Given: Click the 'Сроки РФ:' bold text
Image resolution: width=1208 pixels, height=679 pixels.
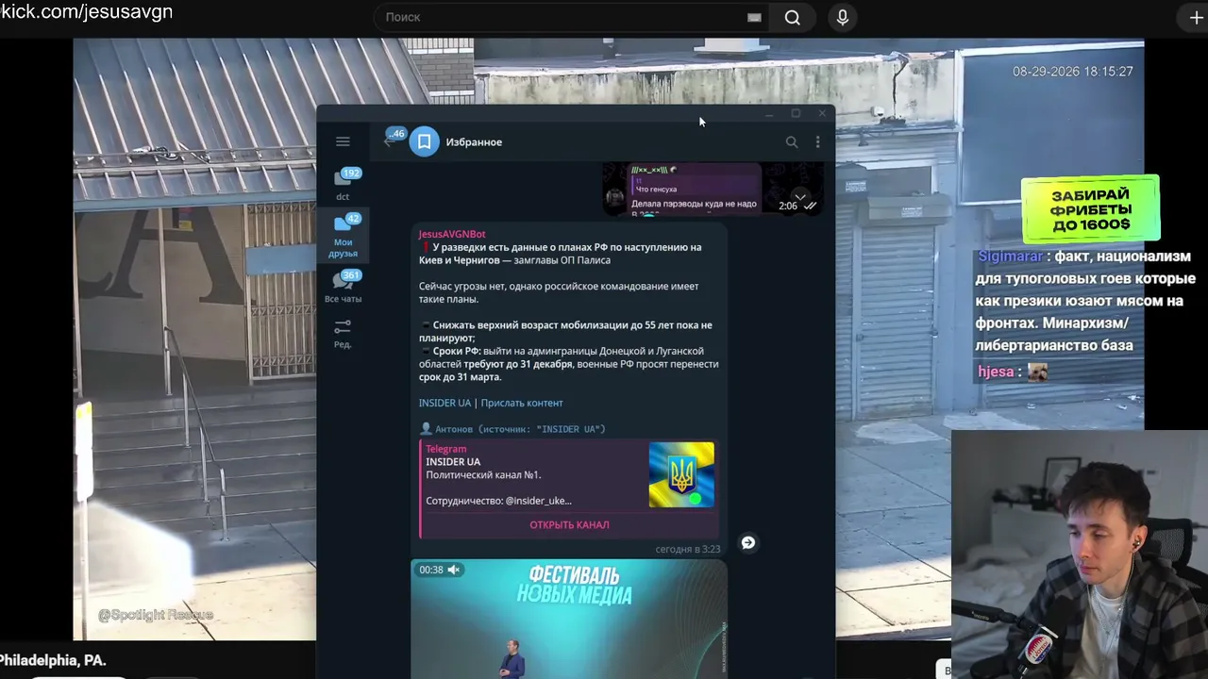Looking at the screenshot, I should [457, 351].
